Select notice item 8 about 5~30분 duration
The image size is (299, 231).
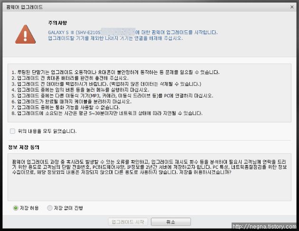107,113
